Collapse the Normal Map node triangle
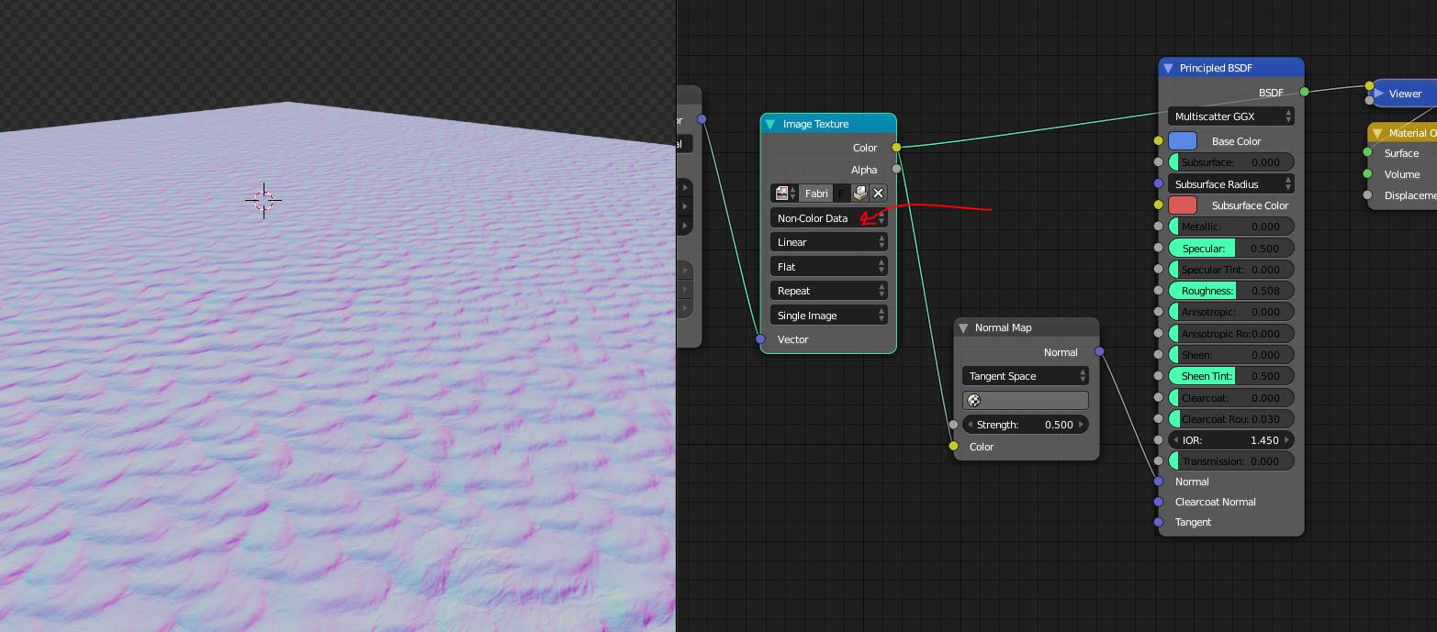Screen dimensions: 1437x632 tap(963, 327)
